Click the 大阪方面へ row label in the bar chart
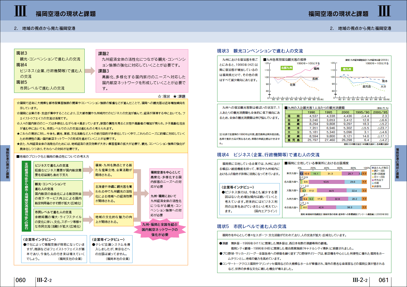This screenshot has height=287, width=407. point(292,191)
